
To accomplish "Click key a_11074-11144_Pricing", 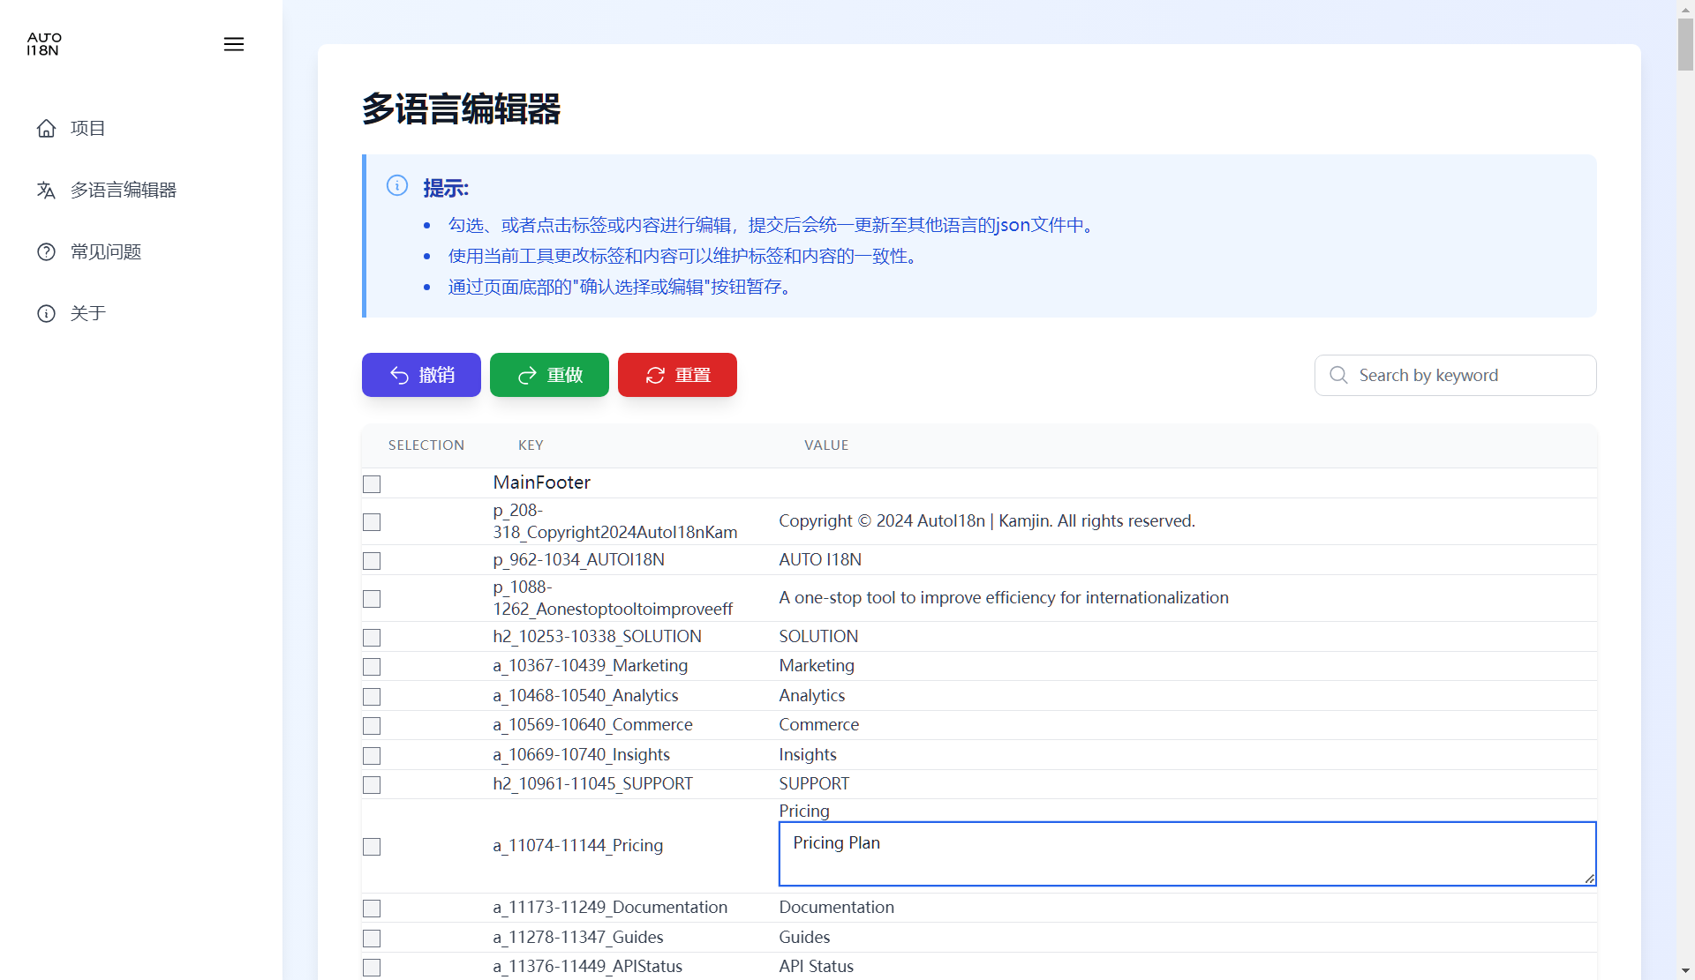I will [578, 846].
